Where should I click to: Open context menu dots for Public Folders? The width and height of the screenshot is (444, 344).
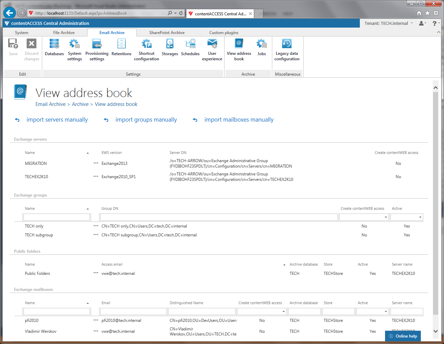96,273
